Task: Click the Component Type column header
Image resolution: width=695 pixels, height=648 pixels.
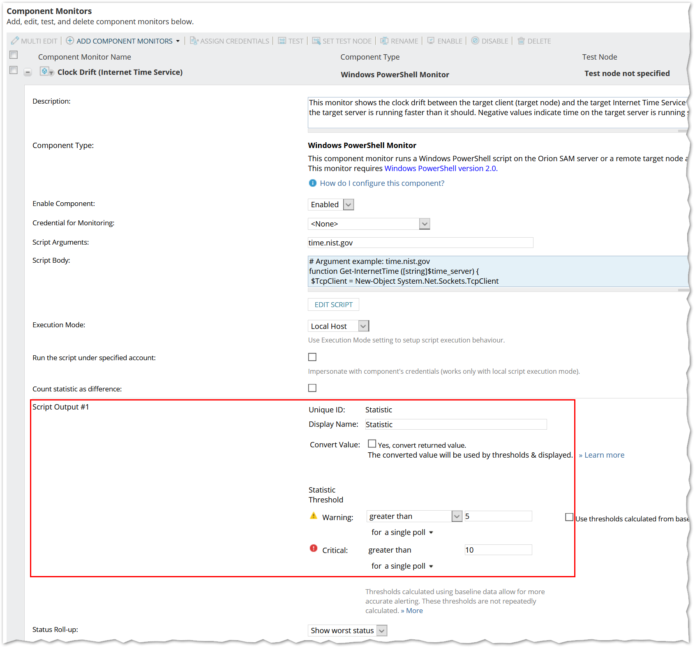Action: point(370,57)
